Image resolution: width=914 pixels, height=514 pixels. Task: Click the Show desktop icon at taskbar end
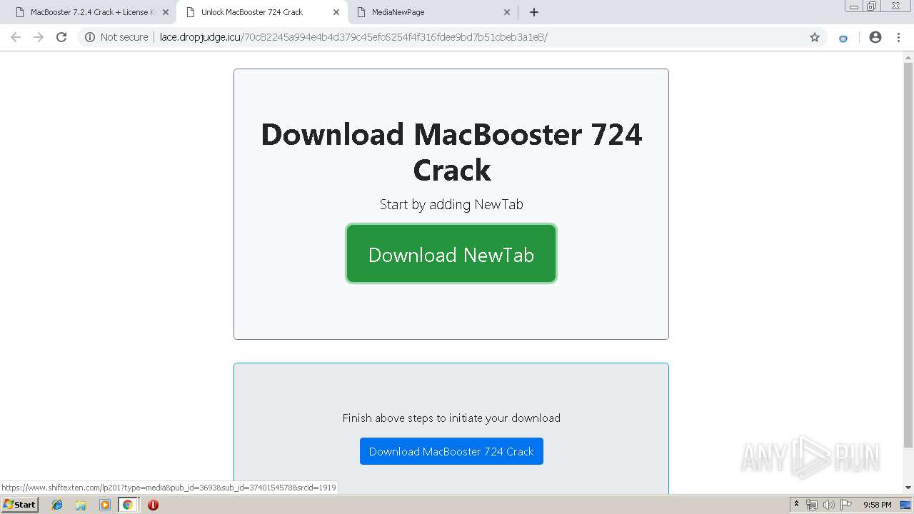(906, 505)
